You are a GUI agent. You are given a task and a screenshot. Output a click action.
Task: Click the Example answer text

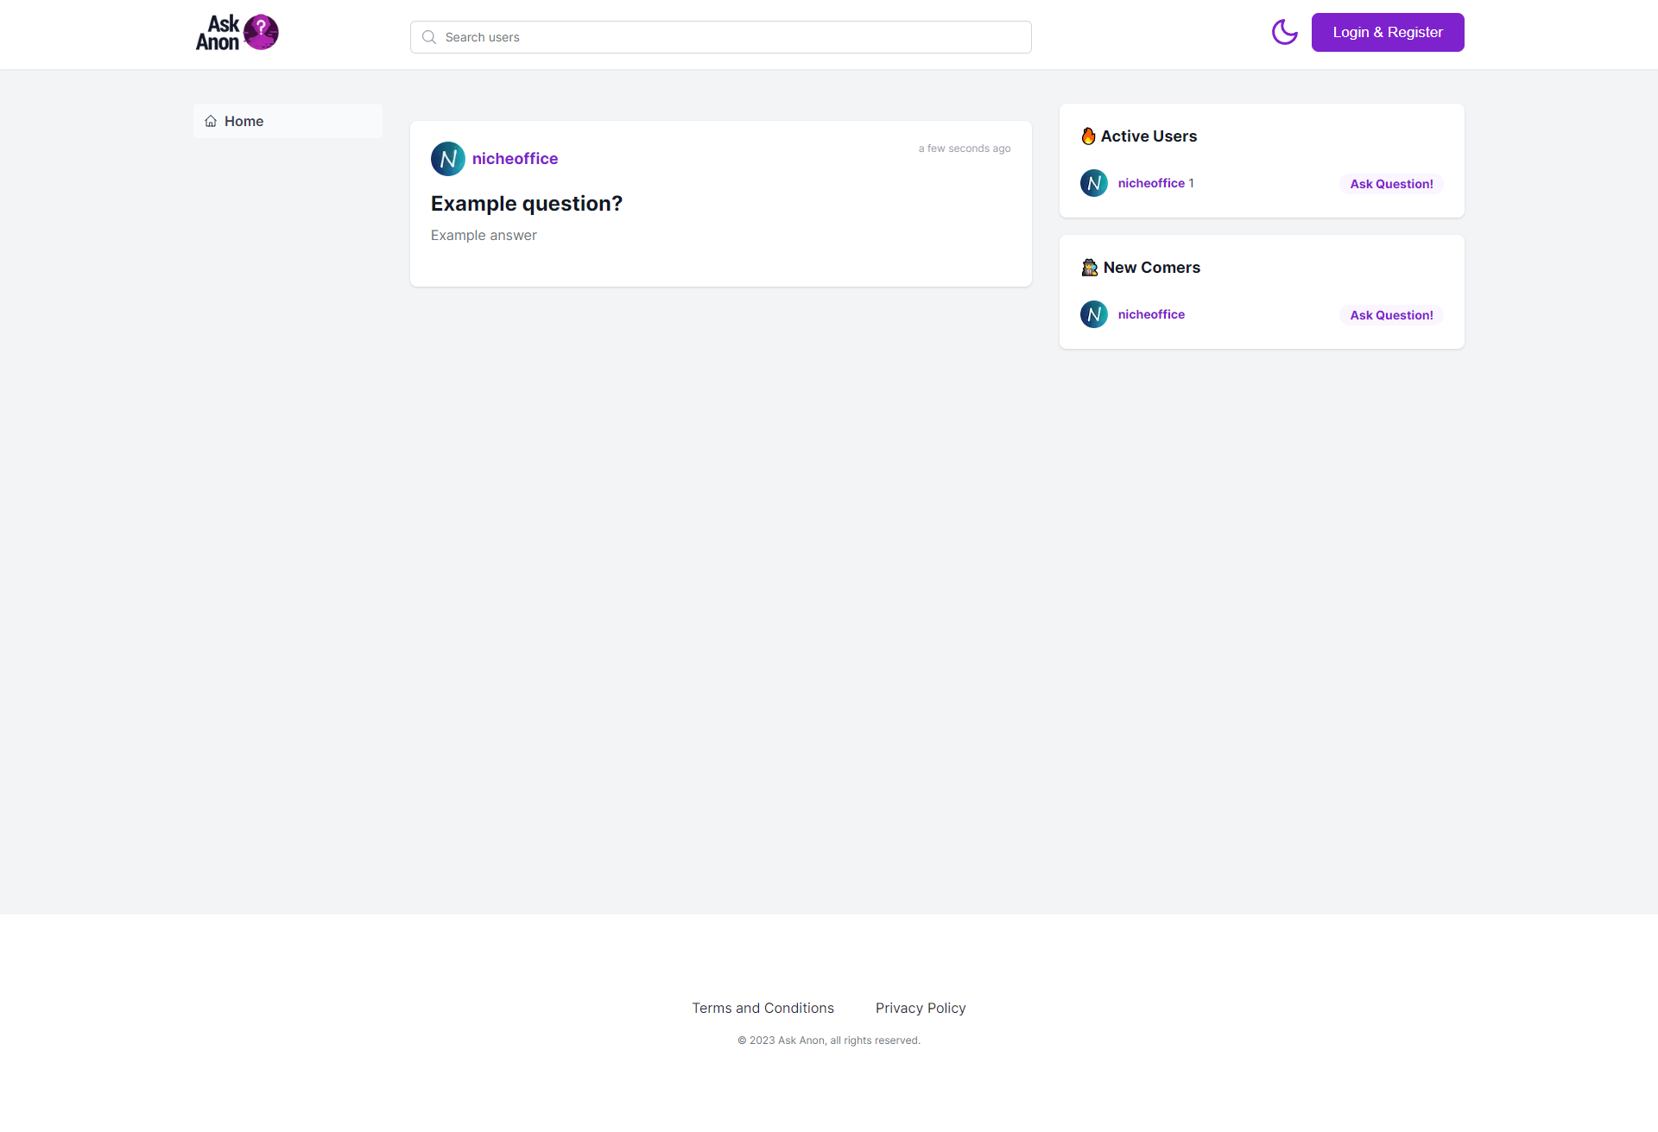coord(484,236)
